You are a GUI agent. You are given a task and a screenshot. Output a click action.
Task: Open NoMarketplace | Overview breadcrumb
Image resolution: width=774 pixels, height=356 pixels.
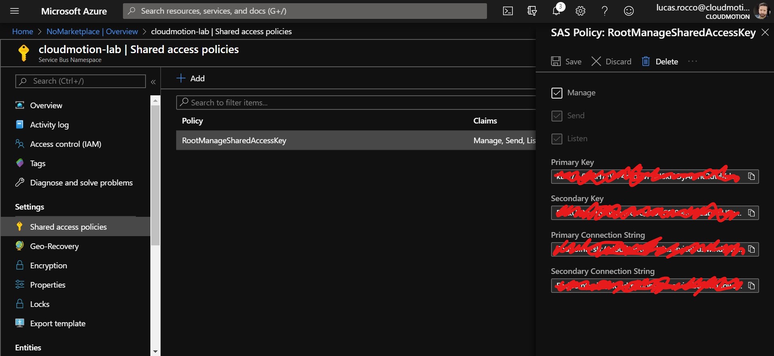92,31
